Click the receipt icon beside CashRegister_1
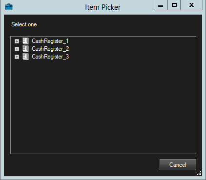 [x=25, y=41]
